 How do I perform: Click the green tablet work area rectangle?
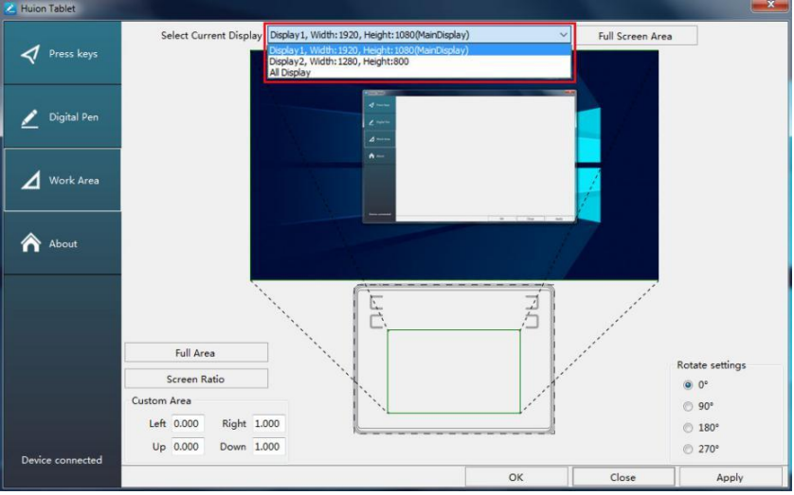(x=454, y=371)
